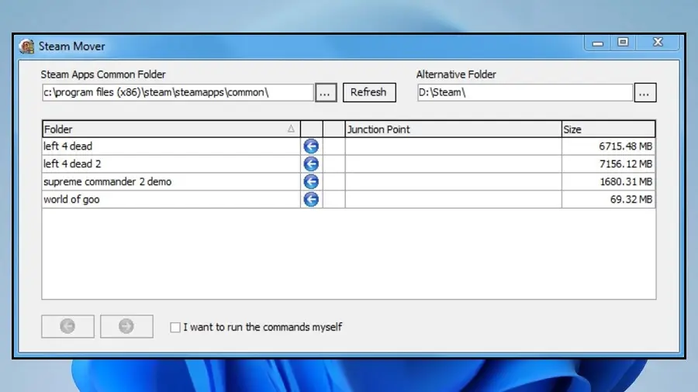Screen dimensions: 698x392
Task: Click the Steam Mover app icon in title bar
Action: click(26, 46)
